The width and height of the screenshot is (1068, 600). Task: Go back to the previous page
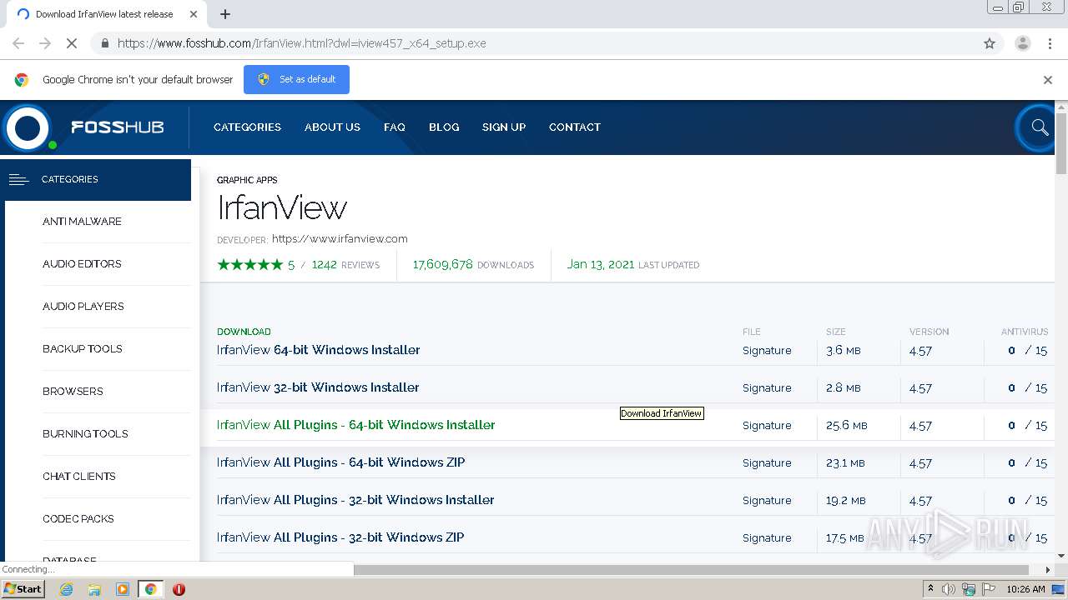coord(18,43)
